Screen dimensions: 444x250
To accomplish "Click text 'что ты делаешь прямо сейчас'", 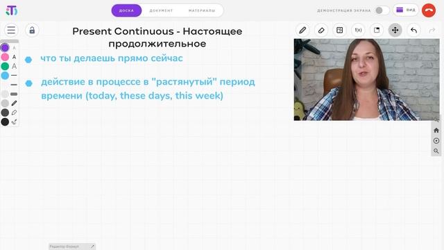I will 112,58.
